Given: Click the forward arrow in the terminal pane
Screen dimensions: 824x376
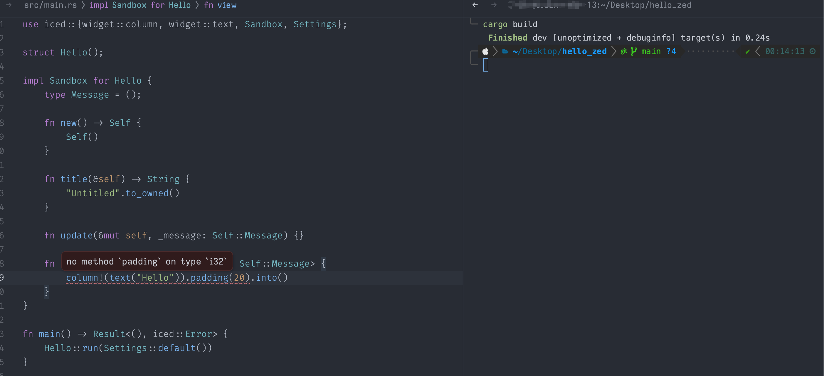Looking at the screenshot, I should pyautogui.click(x=494, y=5).
